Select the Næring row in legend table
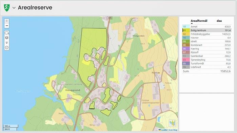237x133 pixels. tap(207, 49)
